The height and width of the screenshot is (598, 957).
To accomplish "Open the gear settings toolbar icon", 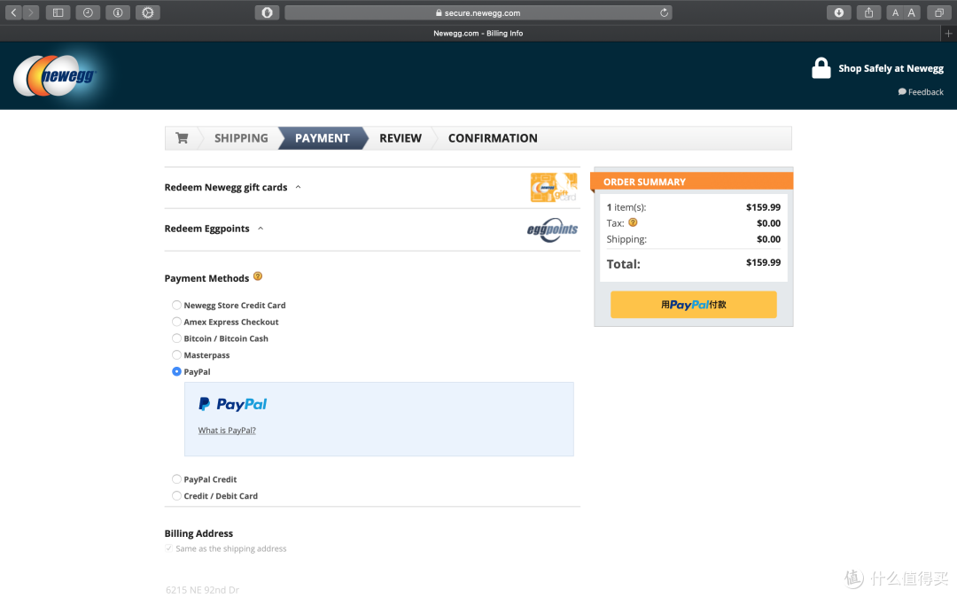I will (148, 12).
